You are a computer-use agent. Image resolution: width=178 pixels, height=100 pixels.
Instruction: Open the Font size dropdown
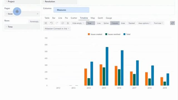pyautogui.click(x=158, y=23)
